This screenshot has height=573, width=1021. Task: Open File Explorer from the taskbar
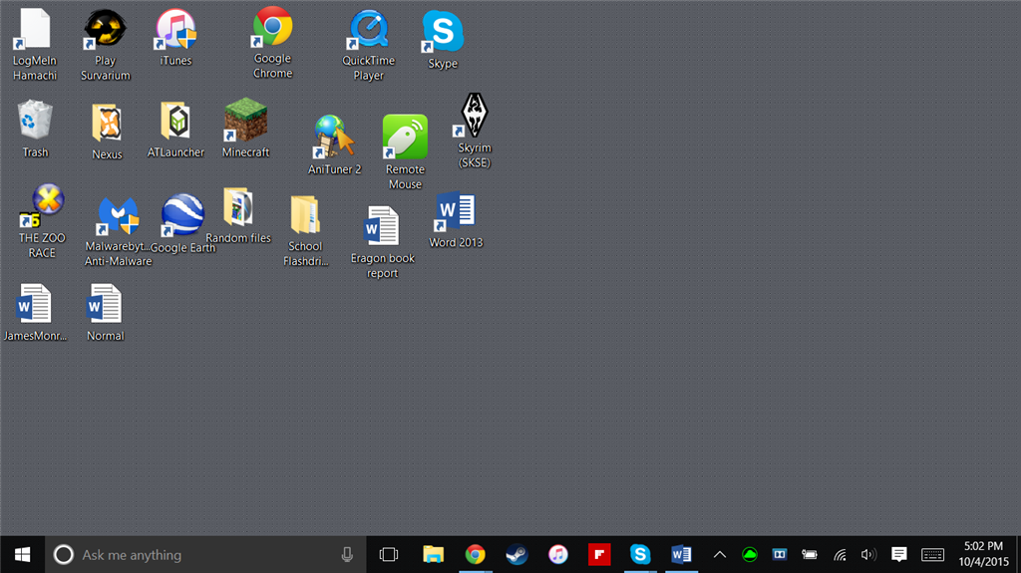433,555
